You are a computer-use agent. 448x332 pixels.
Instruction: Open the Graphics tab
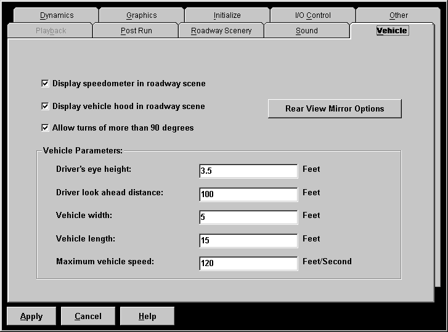[141, 15]
